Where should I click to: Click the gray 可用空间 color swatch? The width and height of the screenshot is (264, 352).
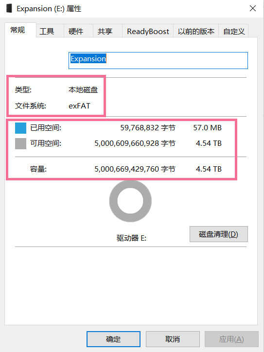tap(20, 143)
